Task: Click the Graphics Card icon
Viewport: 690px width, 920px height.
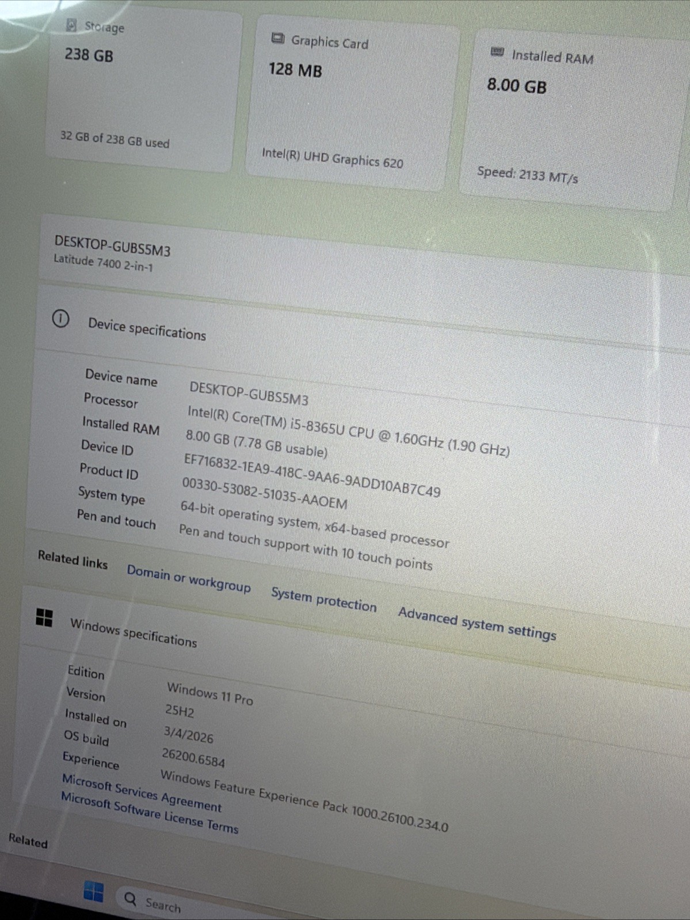Action: [278, 39]
